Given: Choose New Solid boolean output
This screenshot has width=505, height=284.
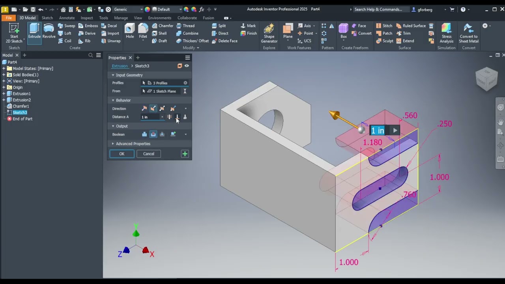Looking at the screenshot, I should [173, 134].
